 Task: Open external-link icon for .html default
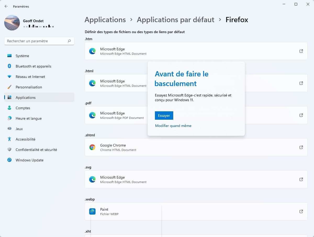click(x=301, y=83)
